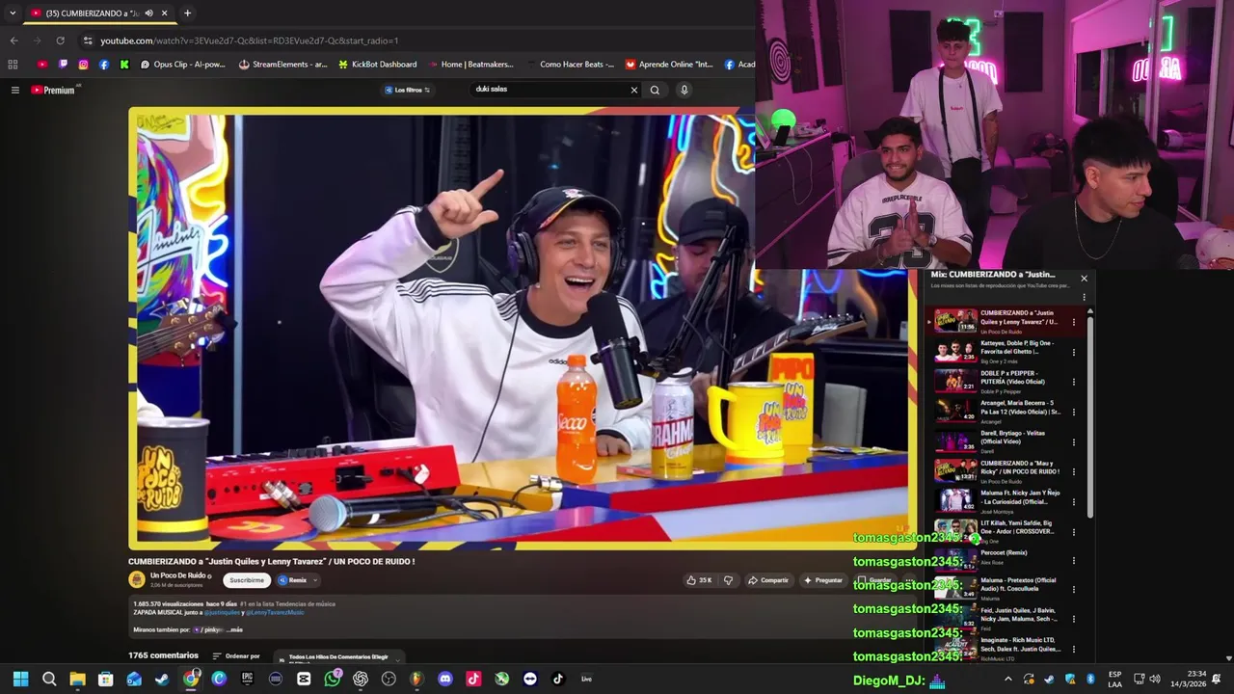Viewport: 1234px width, 694px height.
Task: Open the Chrome apps grid bookmark
Action: click(x=13, y=65)
